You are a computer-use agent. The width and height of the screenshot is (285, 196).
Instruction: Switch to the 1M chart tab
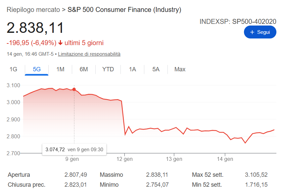[x=60, y=69]
